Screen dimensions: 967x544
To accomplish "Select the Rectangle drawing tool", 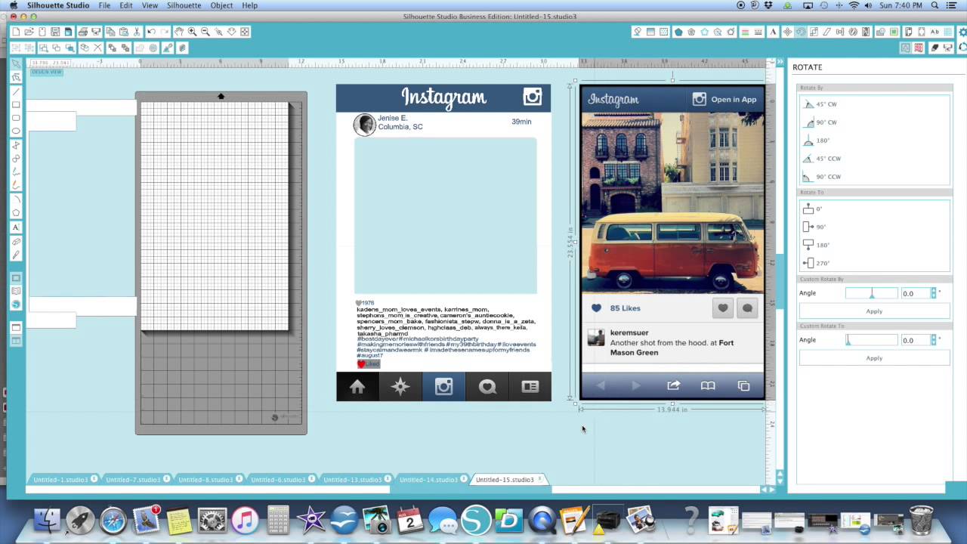I will coord(16,104).
